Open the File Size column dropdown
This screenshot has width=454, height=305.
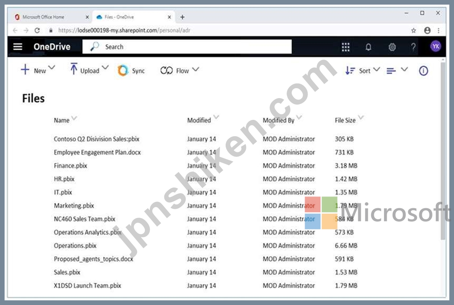(x=361, y=117)
